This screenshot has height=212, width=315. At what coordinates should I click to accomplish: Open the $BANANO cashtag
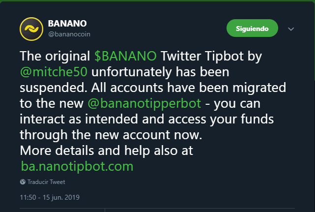126,56
